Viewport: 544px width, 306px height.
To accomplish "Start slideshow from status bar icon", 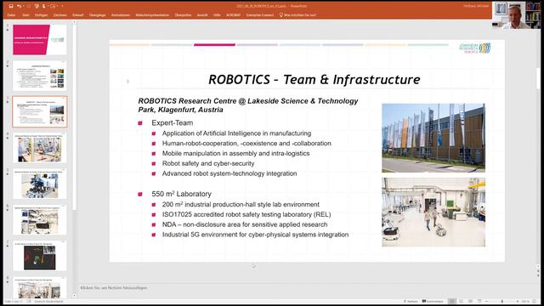I will 479,302.
